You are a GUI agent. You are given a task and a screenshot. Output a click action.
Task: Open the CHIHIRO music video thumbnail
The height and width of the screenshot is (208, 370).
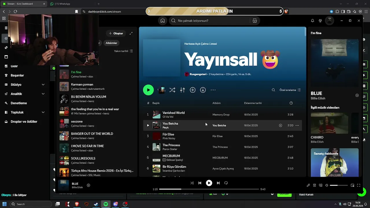(x=330, y=123)
